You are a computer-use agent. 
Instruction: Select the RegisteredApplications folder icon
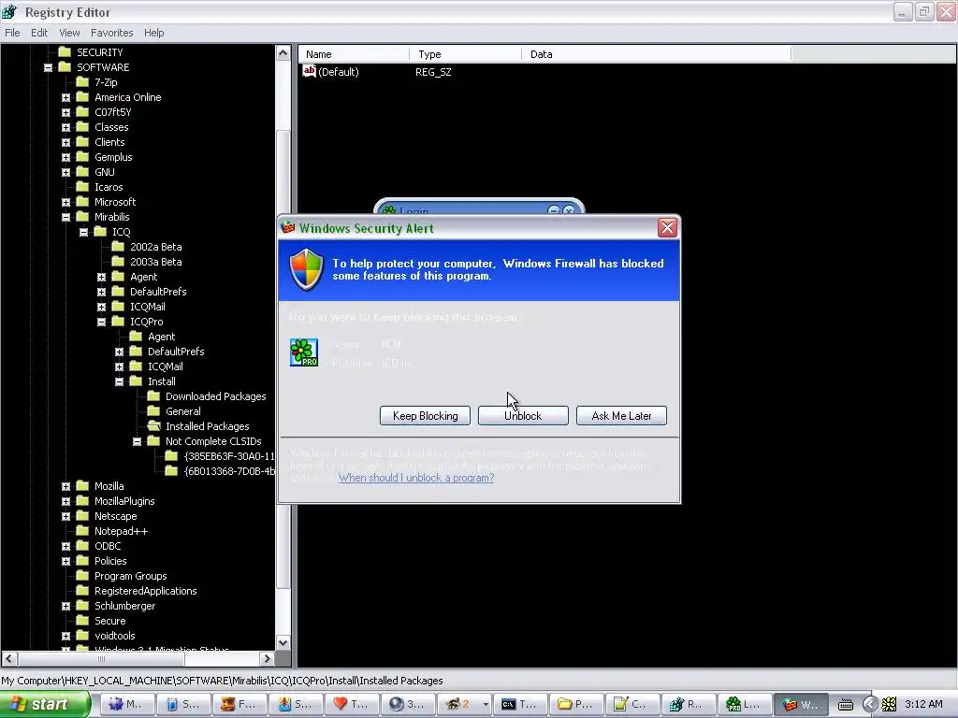click(82, 591)
